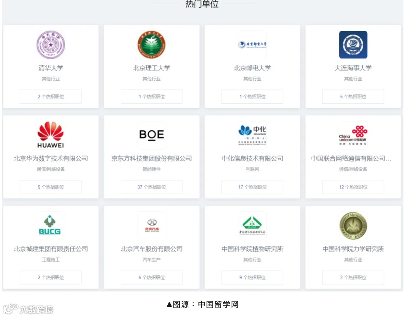Open 中国科学院植物研究所 name link
The image size is (408, 317).
pyautogui.click(x=252, y=249)
